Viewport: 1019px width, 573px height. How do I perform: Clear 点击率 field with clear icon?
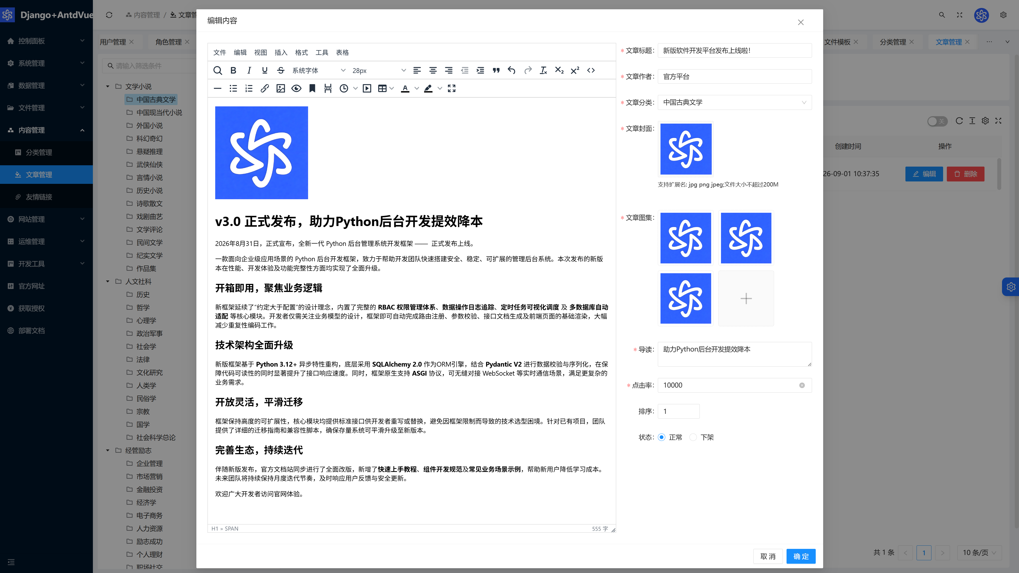coord(802,385)
